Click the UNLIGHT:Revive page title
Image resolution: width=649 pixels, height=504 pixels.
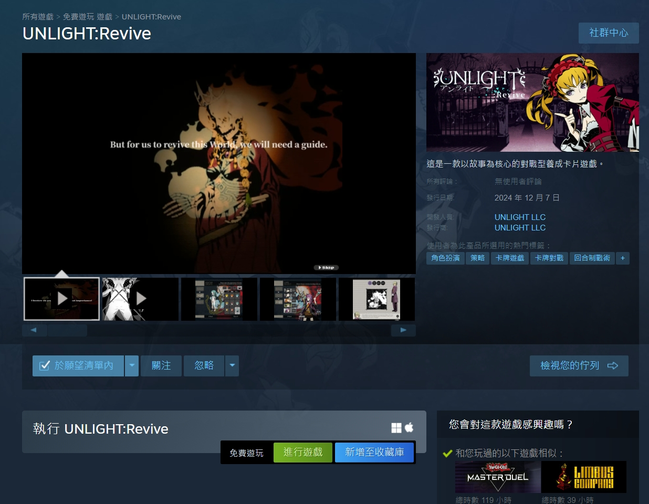[x=87, y=34]
